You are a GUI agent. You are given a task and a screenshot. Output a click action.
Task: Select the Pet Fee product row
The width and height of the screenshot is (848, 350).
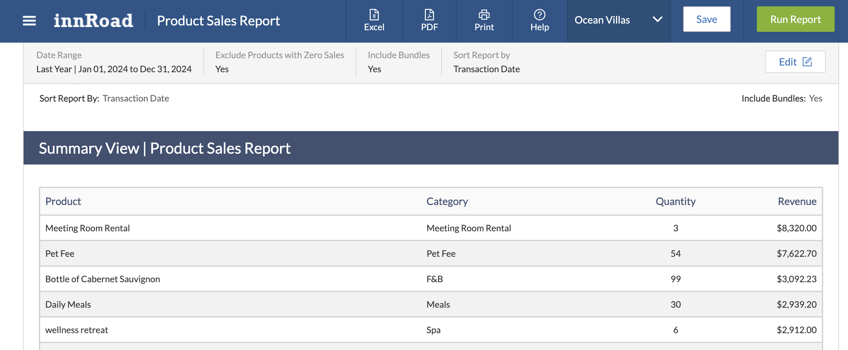click(60, 253)
